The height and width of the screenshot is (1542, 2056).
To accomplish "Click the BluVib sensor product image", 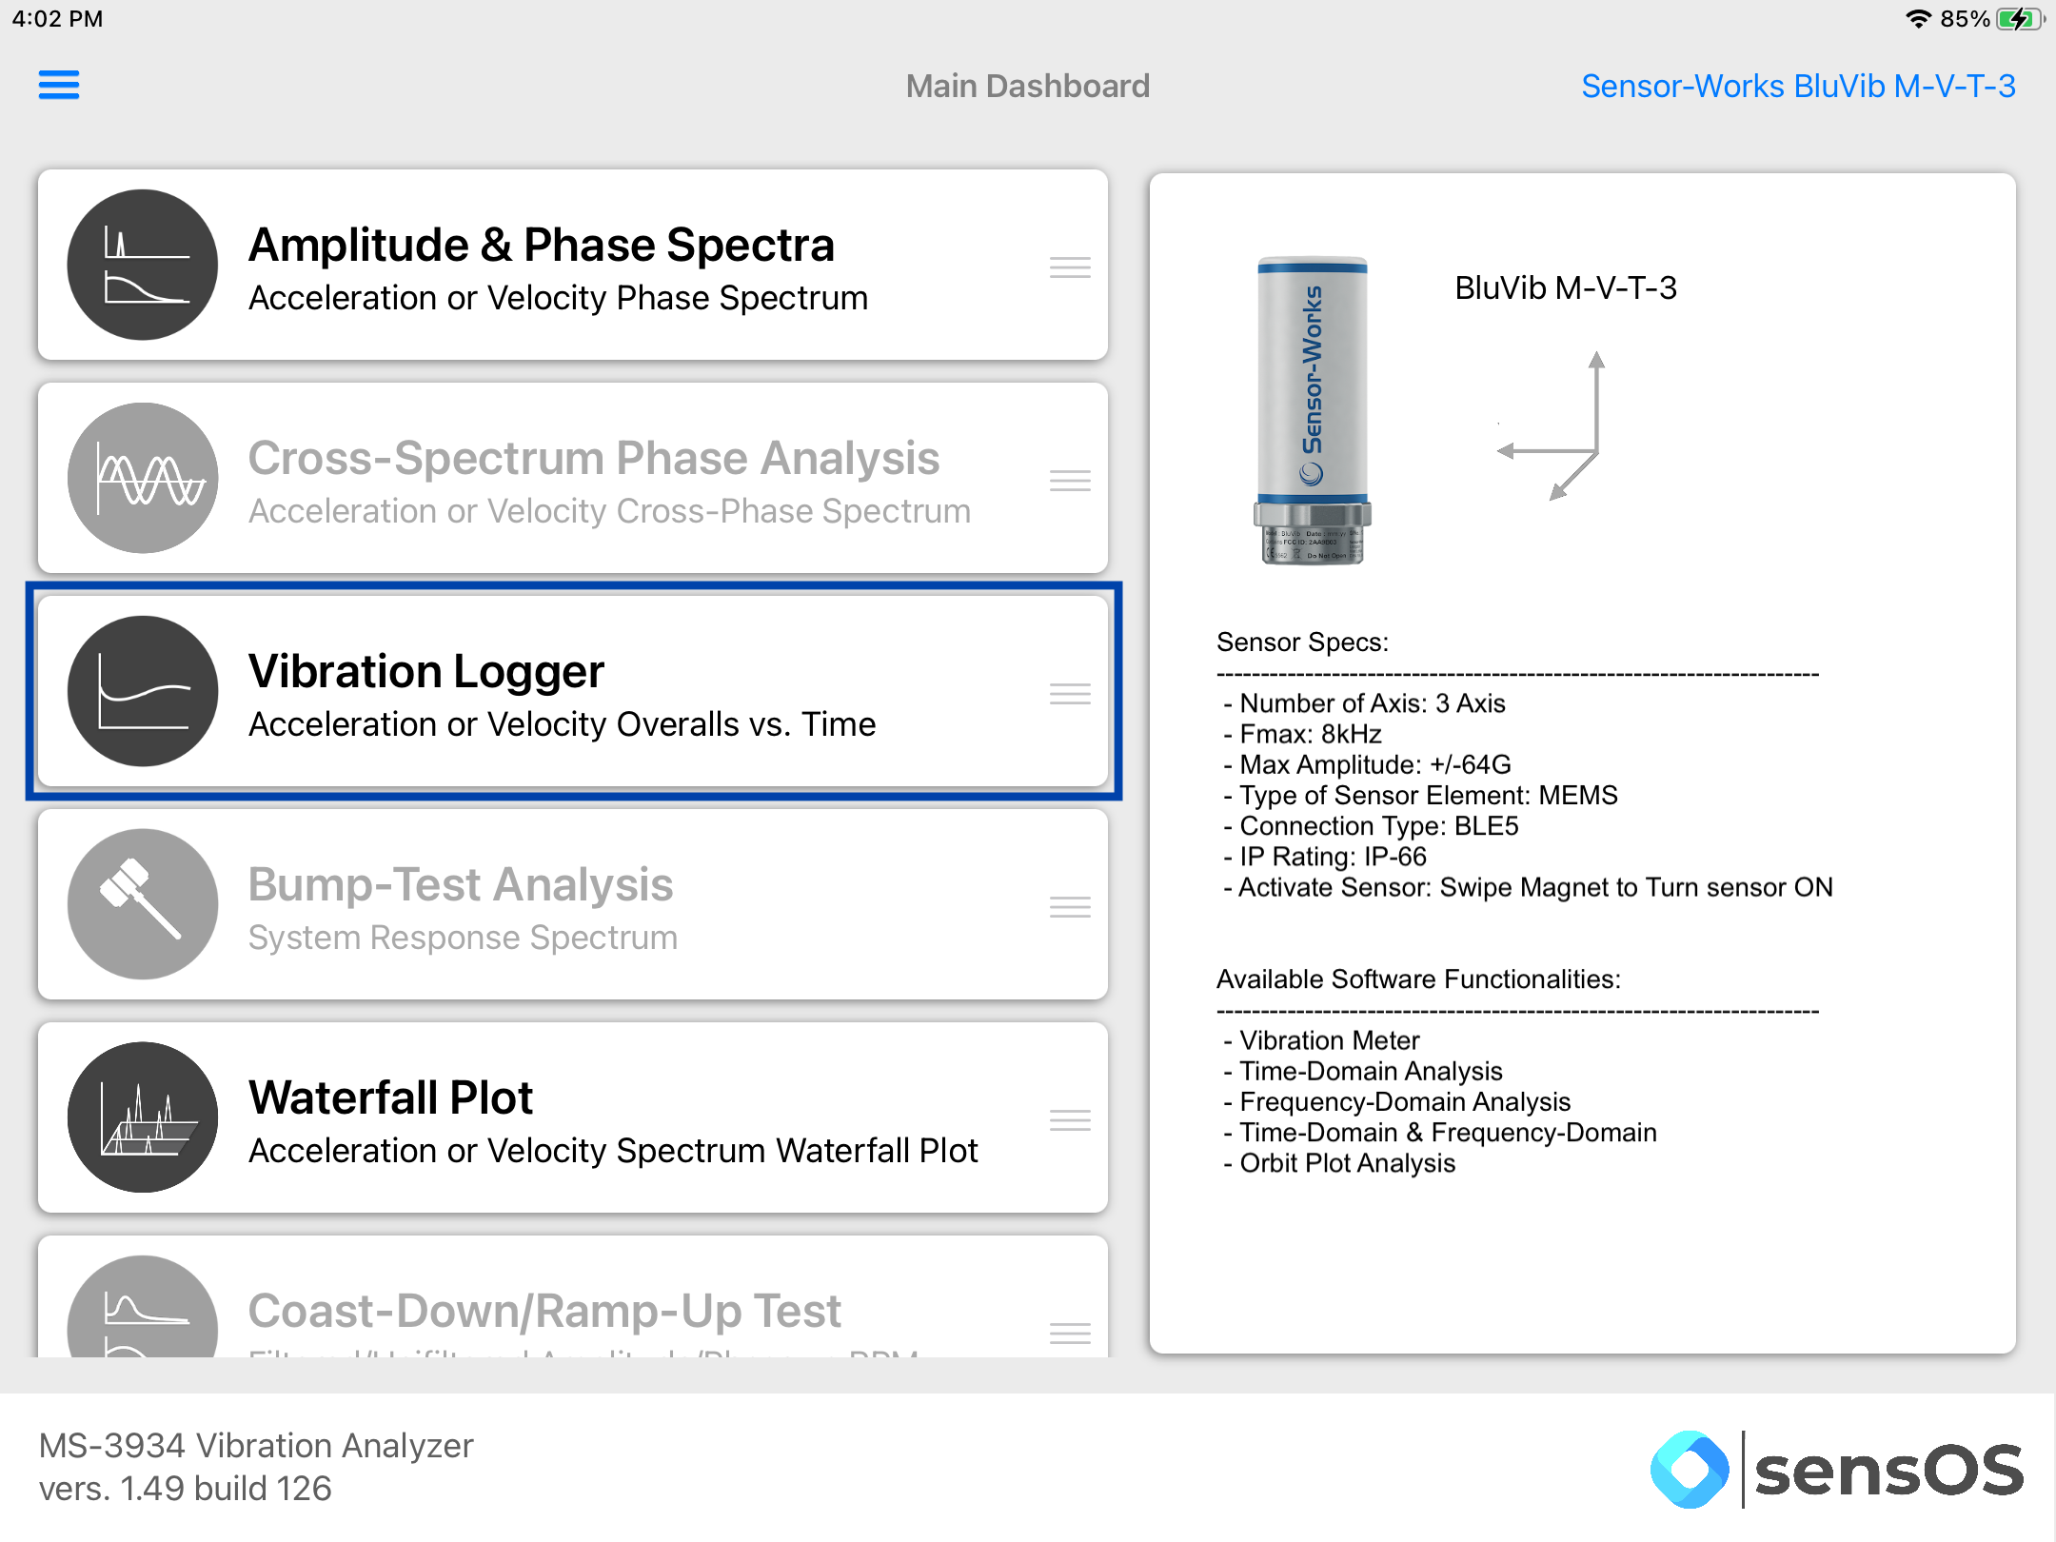I will click(1313, 411).
